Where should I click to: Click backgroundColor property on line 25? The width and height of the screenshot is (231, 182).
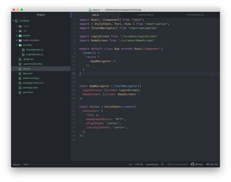pos(98,119)
